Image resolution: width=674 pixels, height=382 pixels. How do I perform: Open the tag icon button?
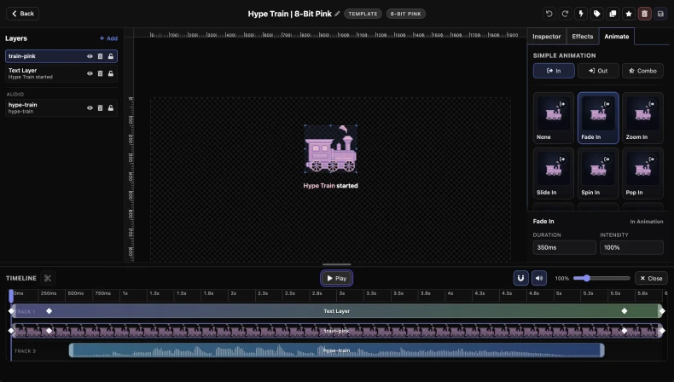[x=596, y=14]
